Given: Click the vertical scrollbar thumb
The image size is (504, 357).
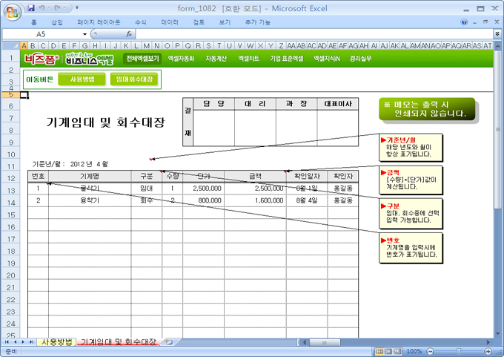Looking at the screenshot, I should coord(497,129).
